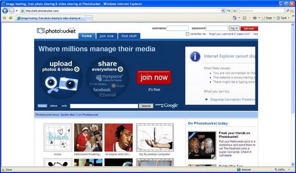The height and width of the screenshot is (173, 296).
Task: Open the Tools menu dropdown
Action: coord(282,18)
